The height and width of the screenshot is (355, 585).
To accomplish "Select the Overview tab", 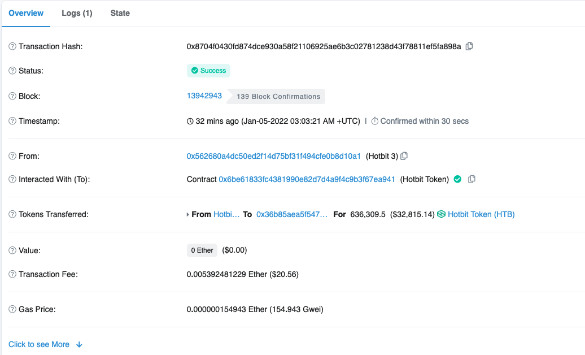I will tap(26, 13).
